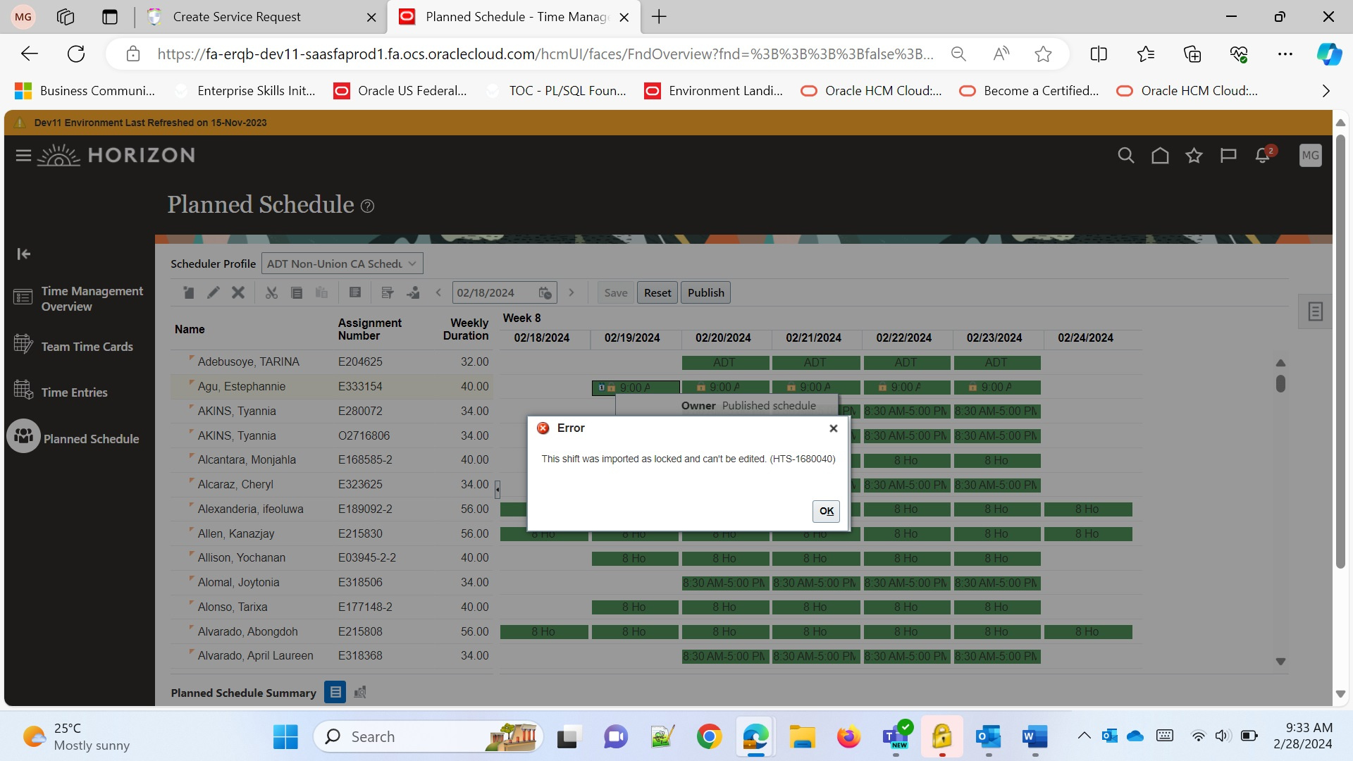Click the Copy shift icon
This screenshot has width=1353, height=761.
296,292
